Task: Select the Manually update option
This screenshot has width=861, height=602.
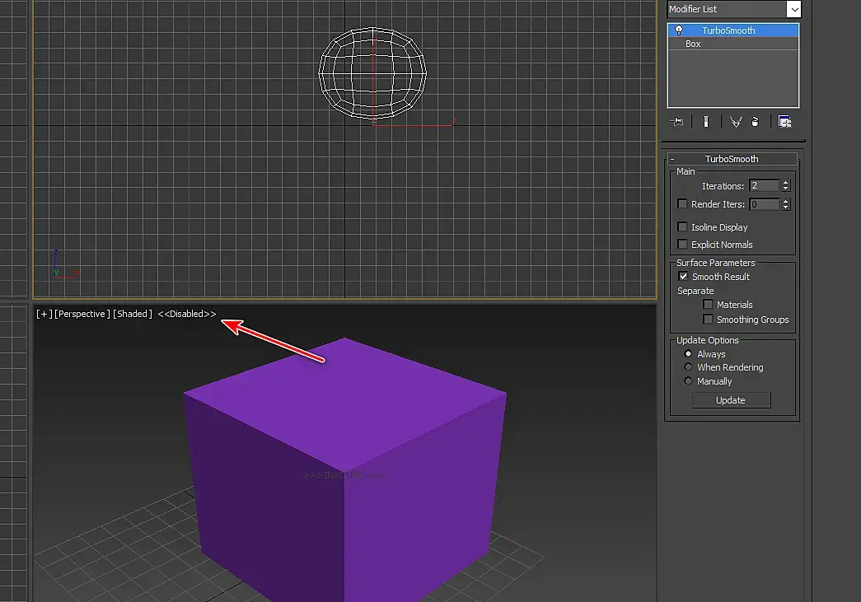Action: pos(687,380)
